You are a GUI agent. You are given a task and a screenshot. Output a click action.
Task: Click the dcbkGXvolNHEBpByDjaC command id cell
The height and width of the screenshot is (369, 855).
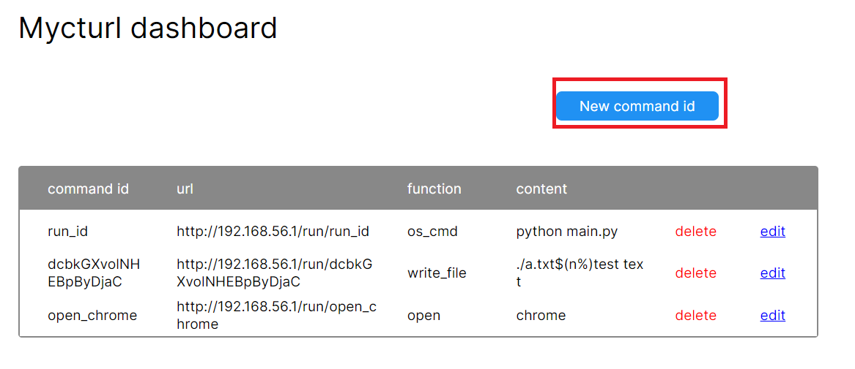[x=94, y=273]
